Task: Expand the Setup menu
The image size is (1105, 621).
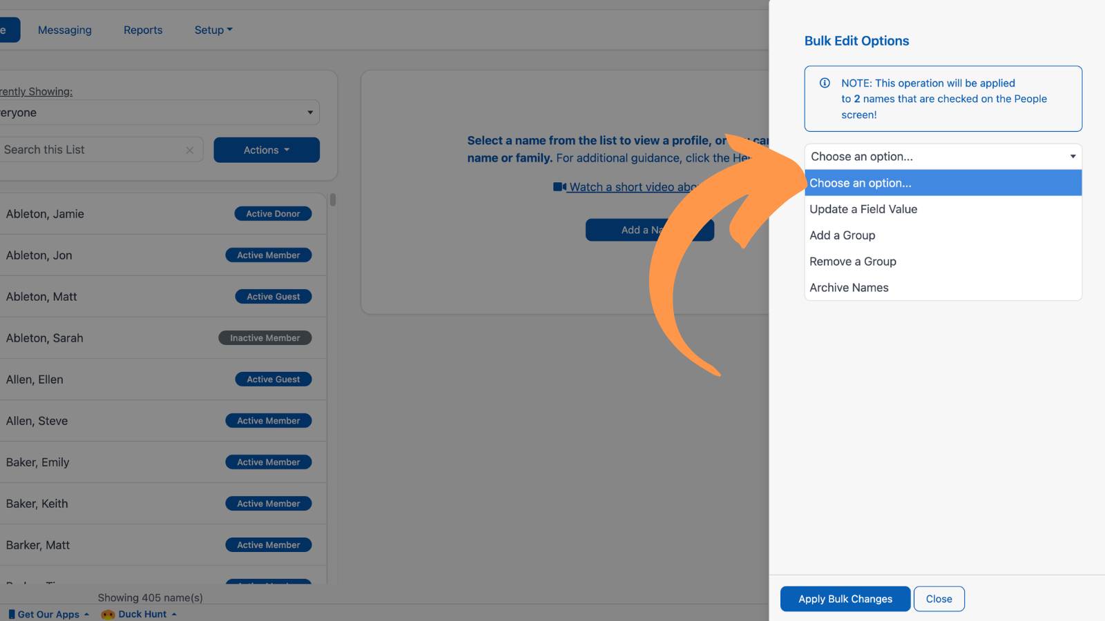Action: point(213,30)
